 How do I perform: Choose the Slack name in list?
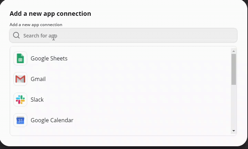37,100
